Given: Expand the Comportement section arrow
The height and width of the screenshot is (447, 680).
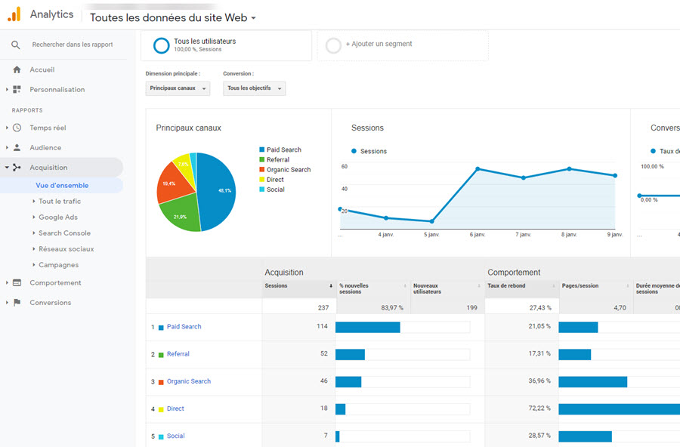Looking at the screenshot, I should (x=7, y=282).
